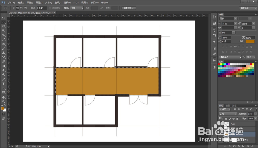This screenshot has width=258, height=148.
Task: Click the delete layer trash icon
Action: (252, 146)
